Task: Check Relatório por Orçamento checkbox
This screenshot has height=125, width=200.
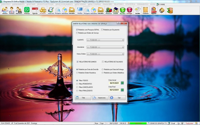Action: coord(102,30)
